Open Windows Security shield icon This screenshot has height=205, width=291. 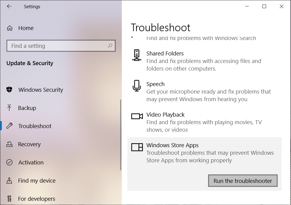point(9,90)
